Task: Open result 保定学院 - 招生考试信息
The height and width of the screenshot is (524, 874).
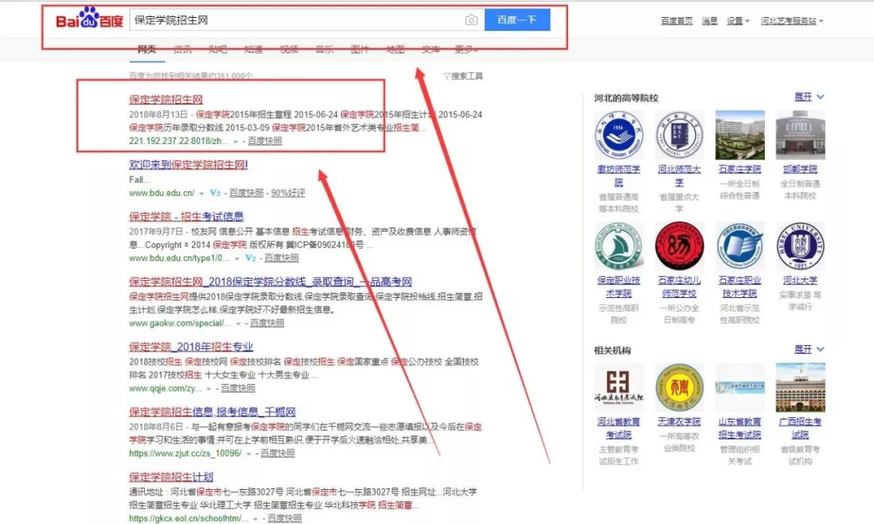Action: (x=186, y=216)
